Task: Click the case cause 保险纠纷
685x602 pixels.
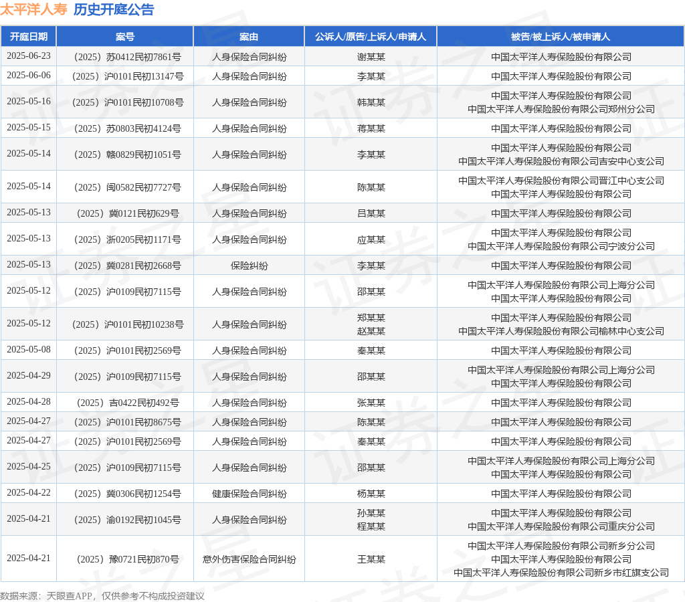Action: point(249,266)
